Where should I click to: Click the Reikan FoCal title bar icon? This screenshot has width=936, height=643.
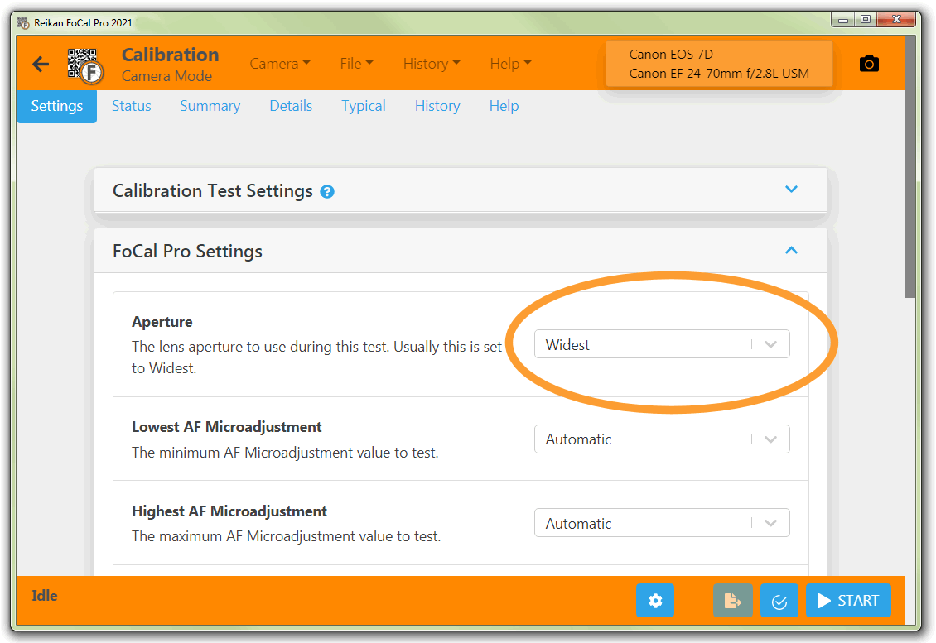tap(23, 22)
